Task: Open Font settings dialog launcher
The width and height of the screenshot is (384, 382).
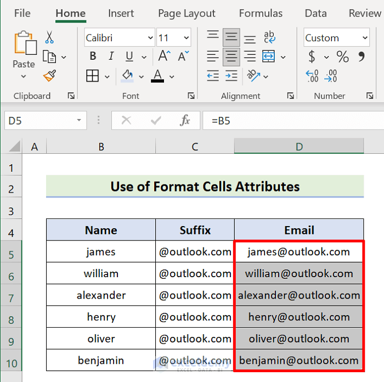Action: pyautogui.click(x=191, y=96)
